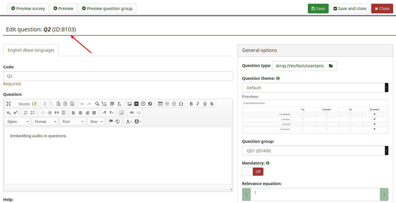Insert a hyperlink in question text
396x203 pixels.
[132, 113]
